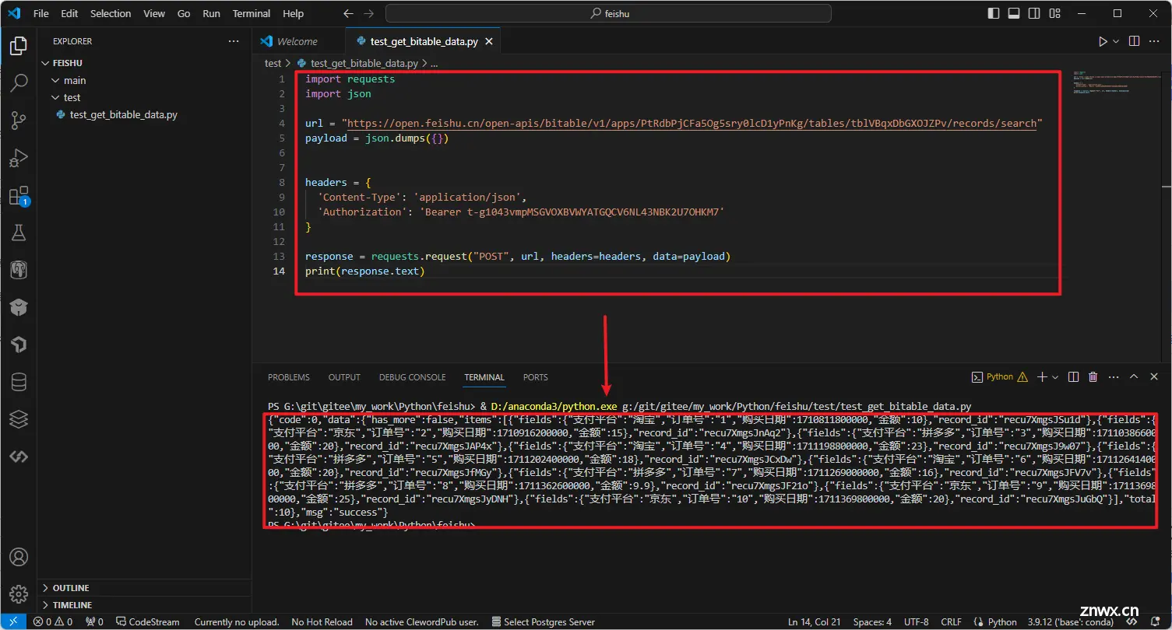Go to line via Ln 14, Col 21

click(x=814, y=621)
